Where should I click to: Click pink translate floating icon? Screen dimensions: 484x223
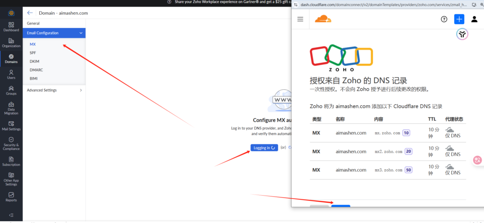click(478, 160)
